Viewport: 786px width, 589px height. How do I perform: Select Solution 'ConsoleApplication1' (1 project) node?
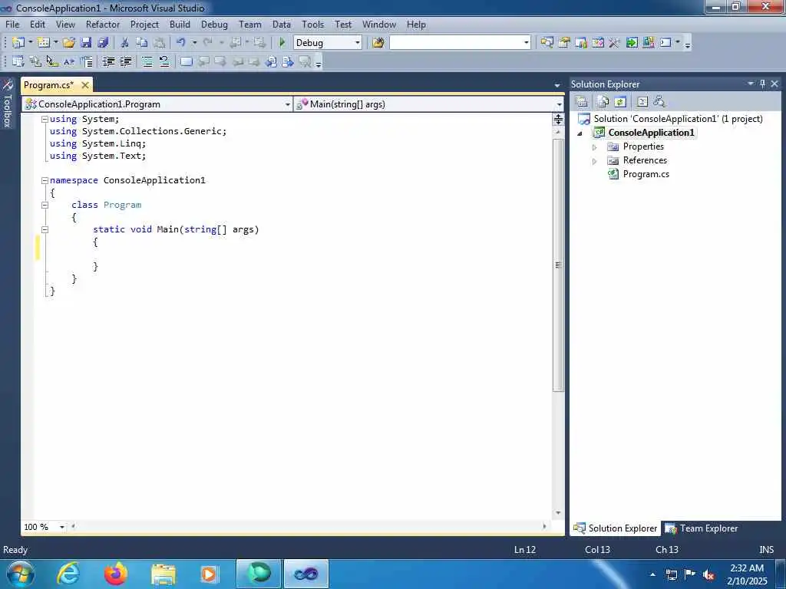[x=678, y=119]
